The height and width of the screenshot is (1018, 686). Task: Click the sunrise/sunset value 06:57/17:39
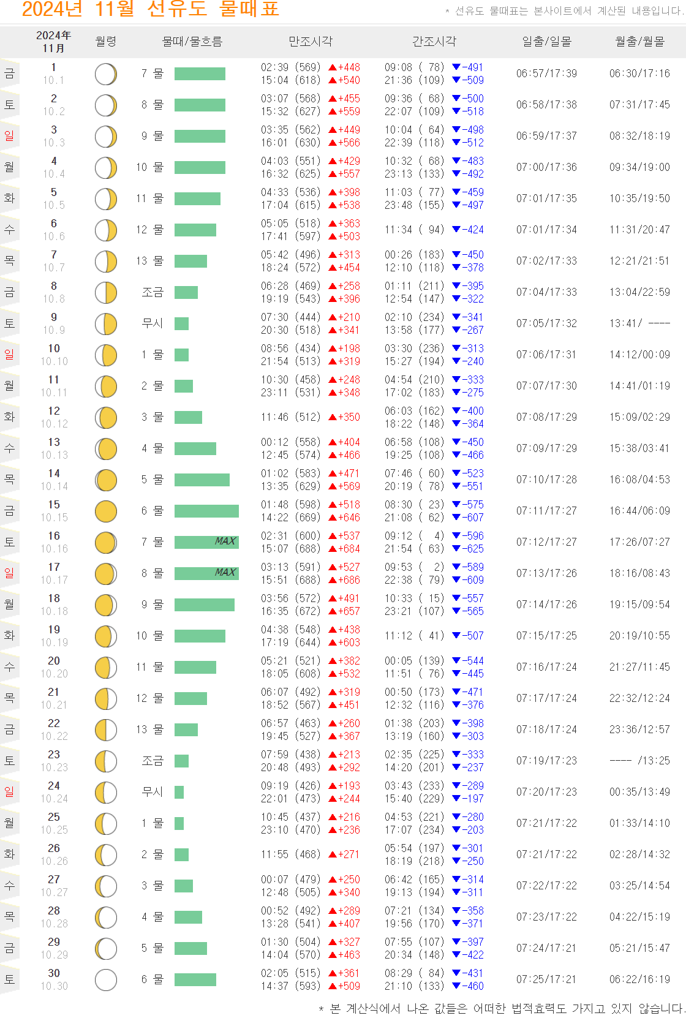546,74
